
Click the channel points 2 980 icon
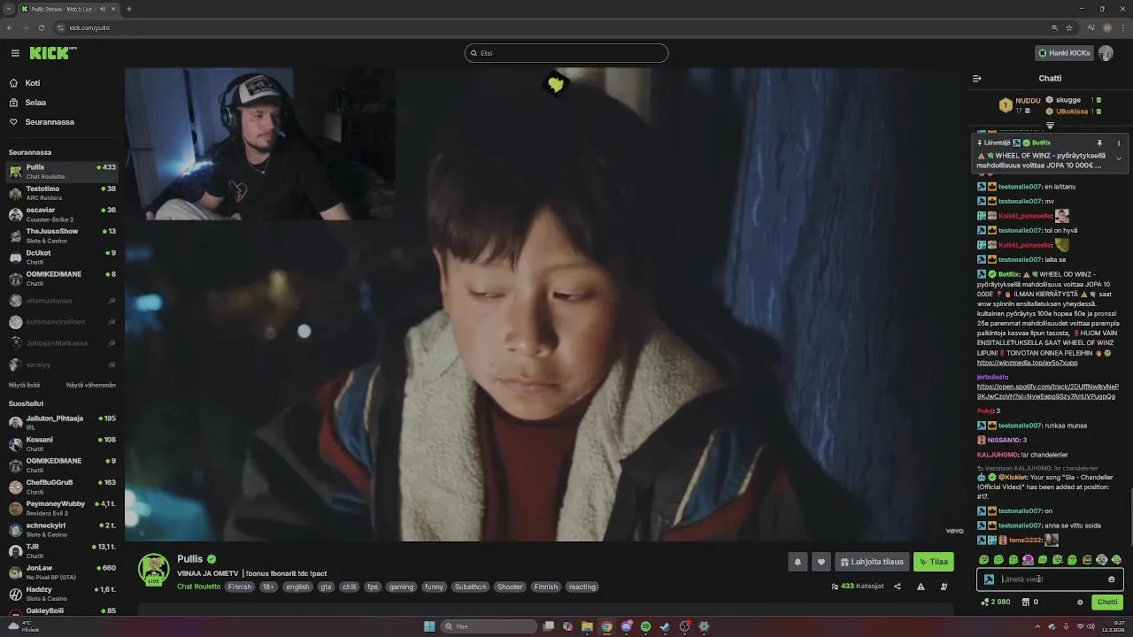(x=985, y=602)
